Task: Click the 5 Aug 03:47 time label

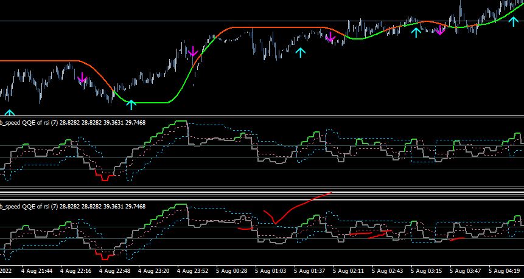Action: 466,270
